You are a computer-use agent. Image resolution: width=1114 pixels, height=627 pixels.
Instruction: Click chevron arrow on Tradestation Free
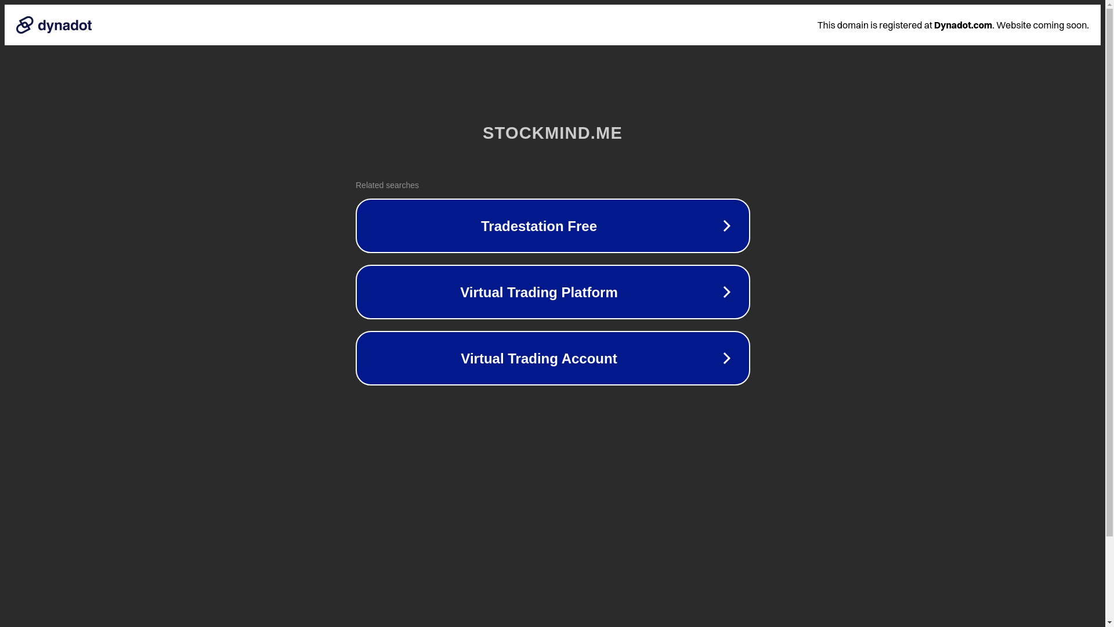tap(726, 226)
